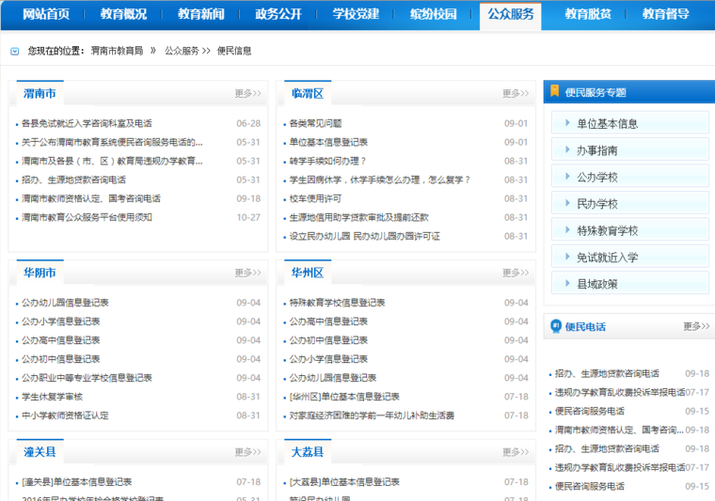The width and height of the screenshot is (715, 501).
Task: Open the 华州区 section heading
Action: (308, 273)
